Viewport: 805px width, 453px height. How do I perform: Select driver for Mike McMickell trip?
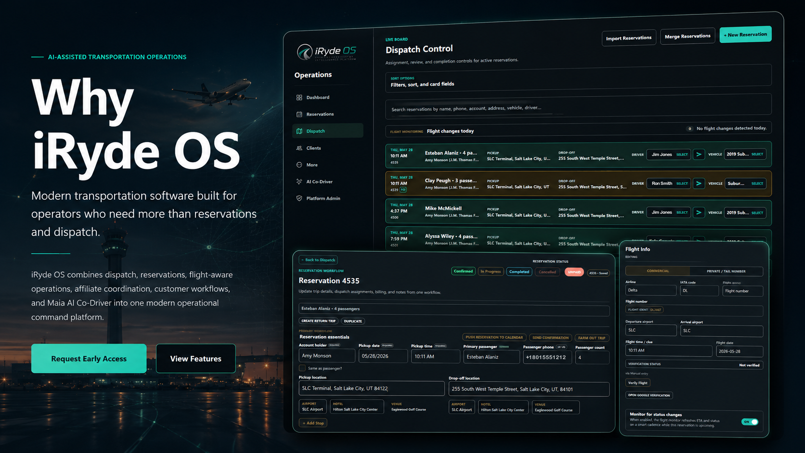coord(669,212)
